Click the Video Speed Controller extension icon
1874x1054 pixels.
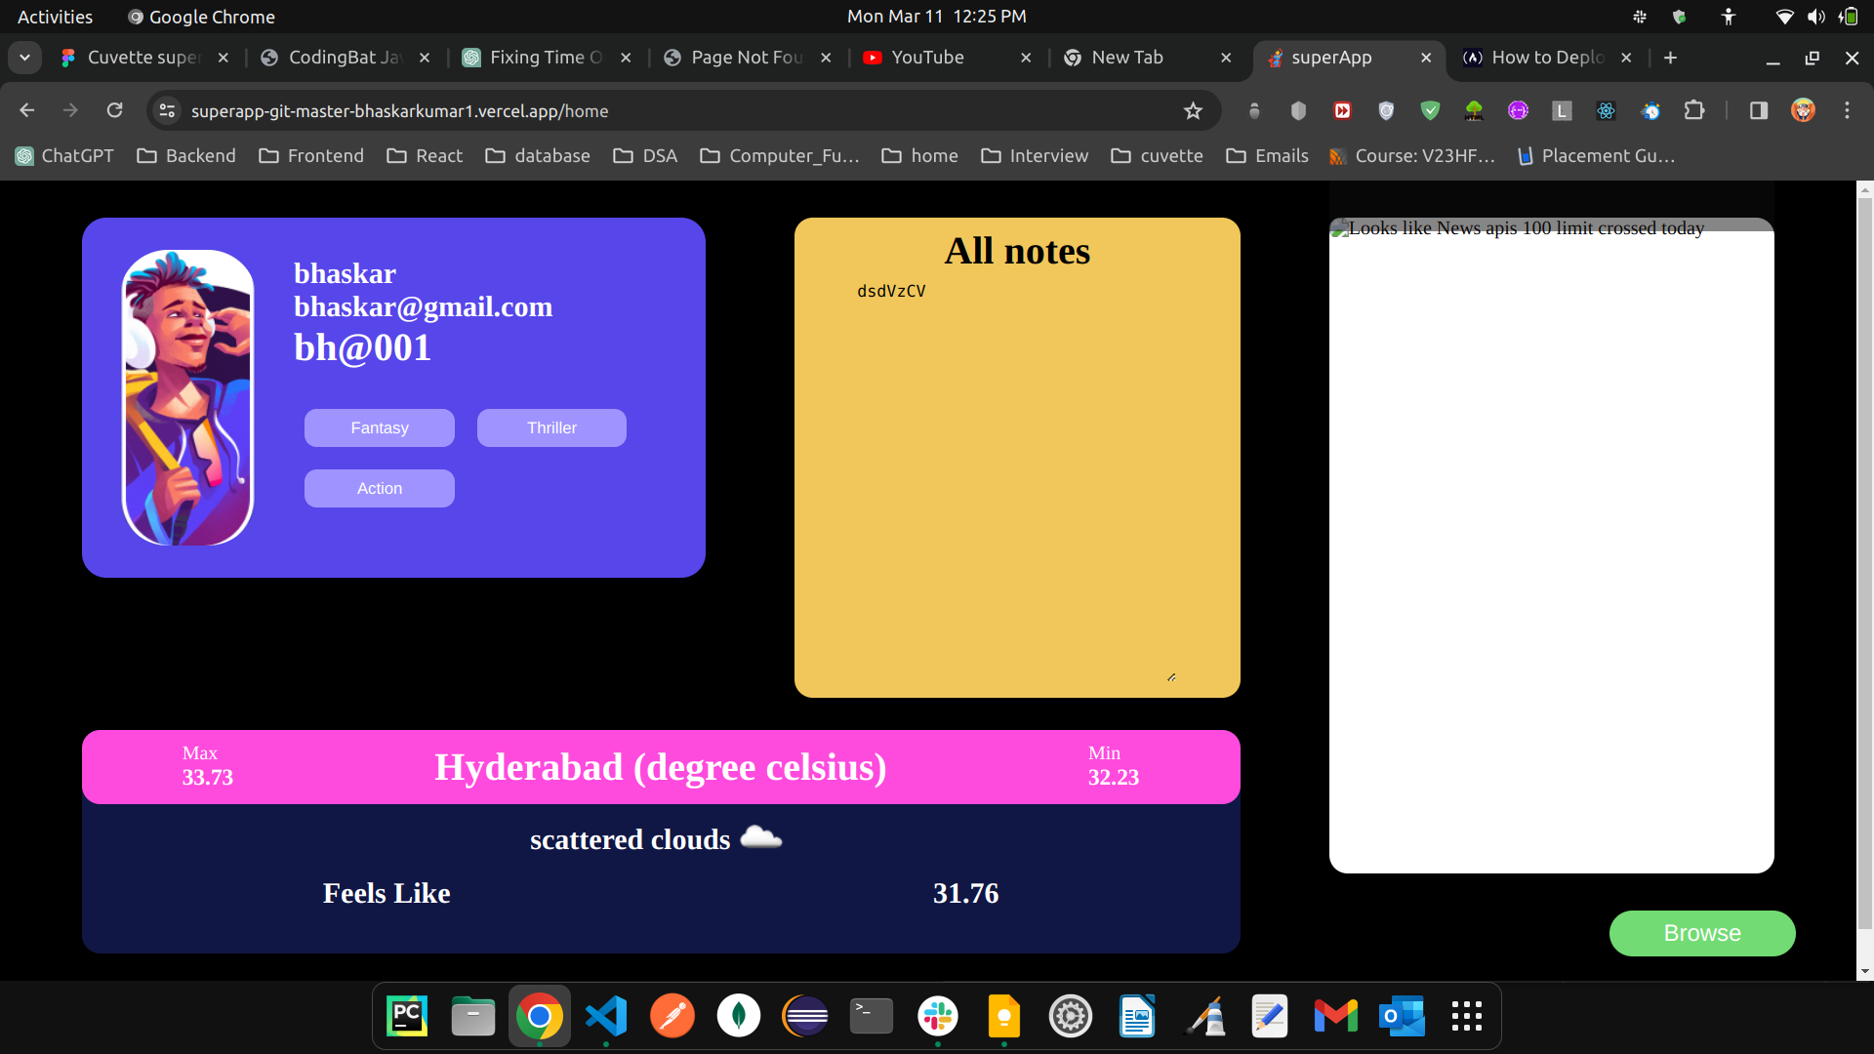[x=1342, y=110]
